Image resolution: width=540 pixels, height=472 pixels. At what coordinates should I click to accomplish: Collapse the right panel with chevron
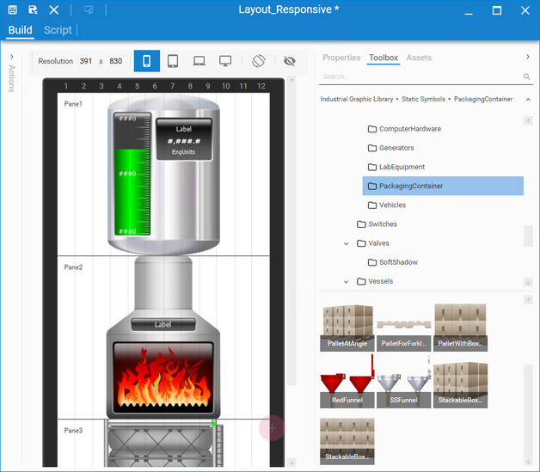coord(527,58)
